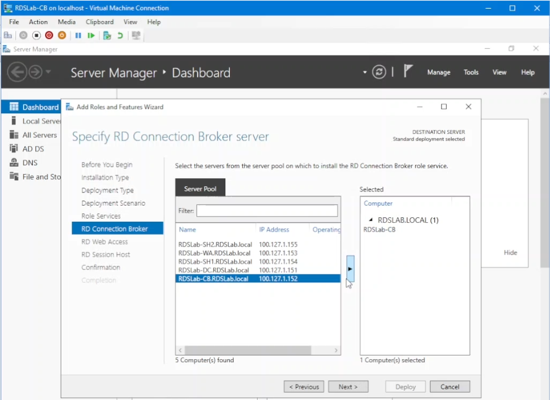Refresh the Server Manager view
550x400 pixels.
click(378, 72)
